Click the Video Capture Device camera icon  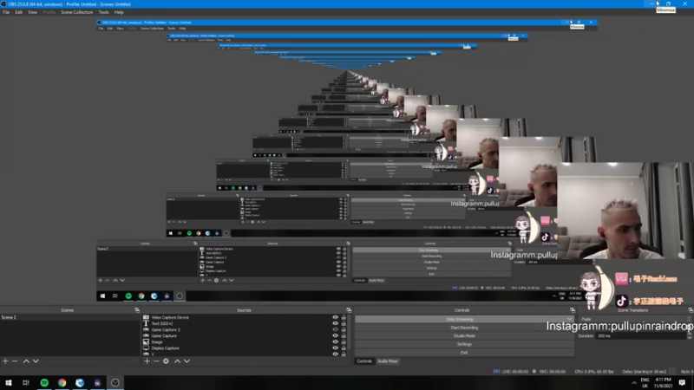click(146, 317)
